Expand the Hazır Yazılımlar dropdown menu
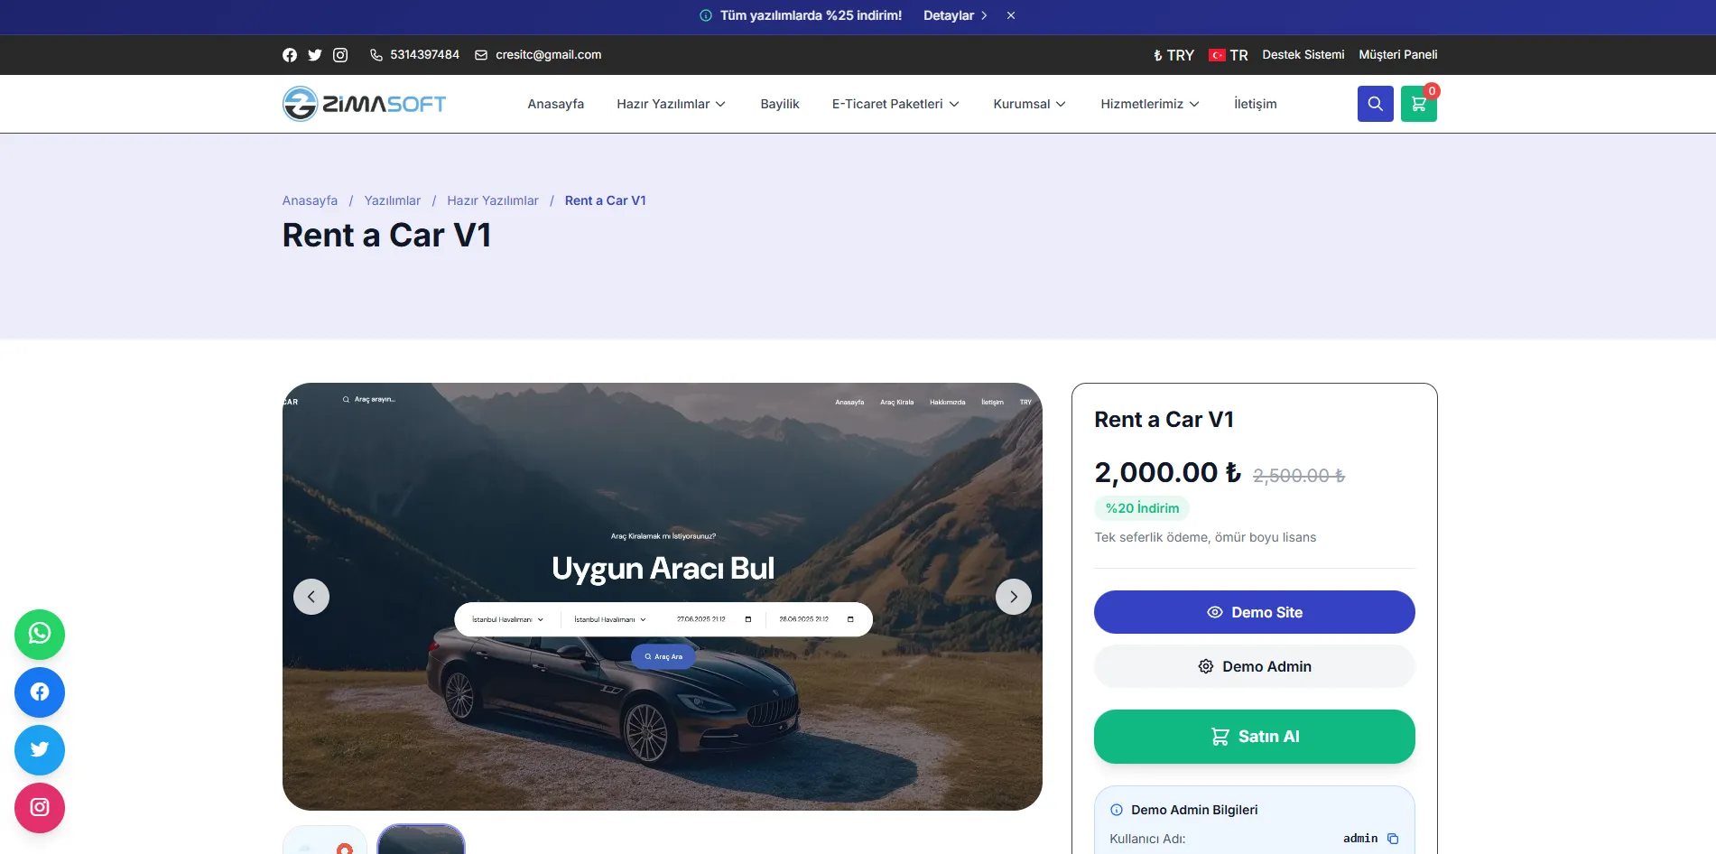 (671, 104)
